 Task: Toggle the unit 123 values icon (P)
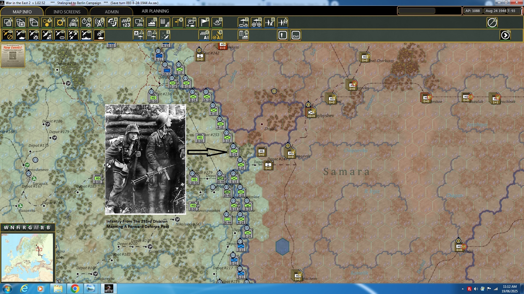pyautogui.click(x=126, y=23)
